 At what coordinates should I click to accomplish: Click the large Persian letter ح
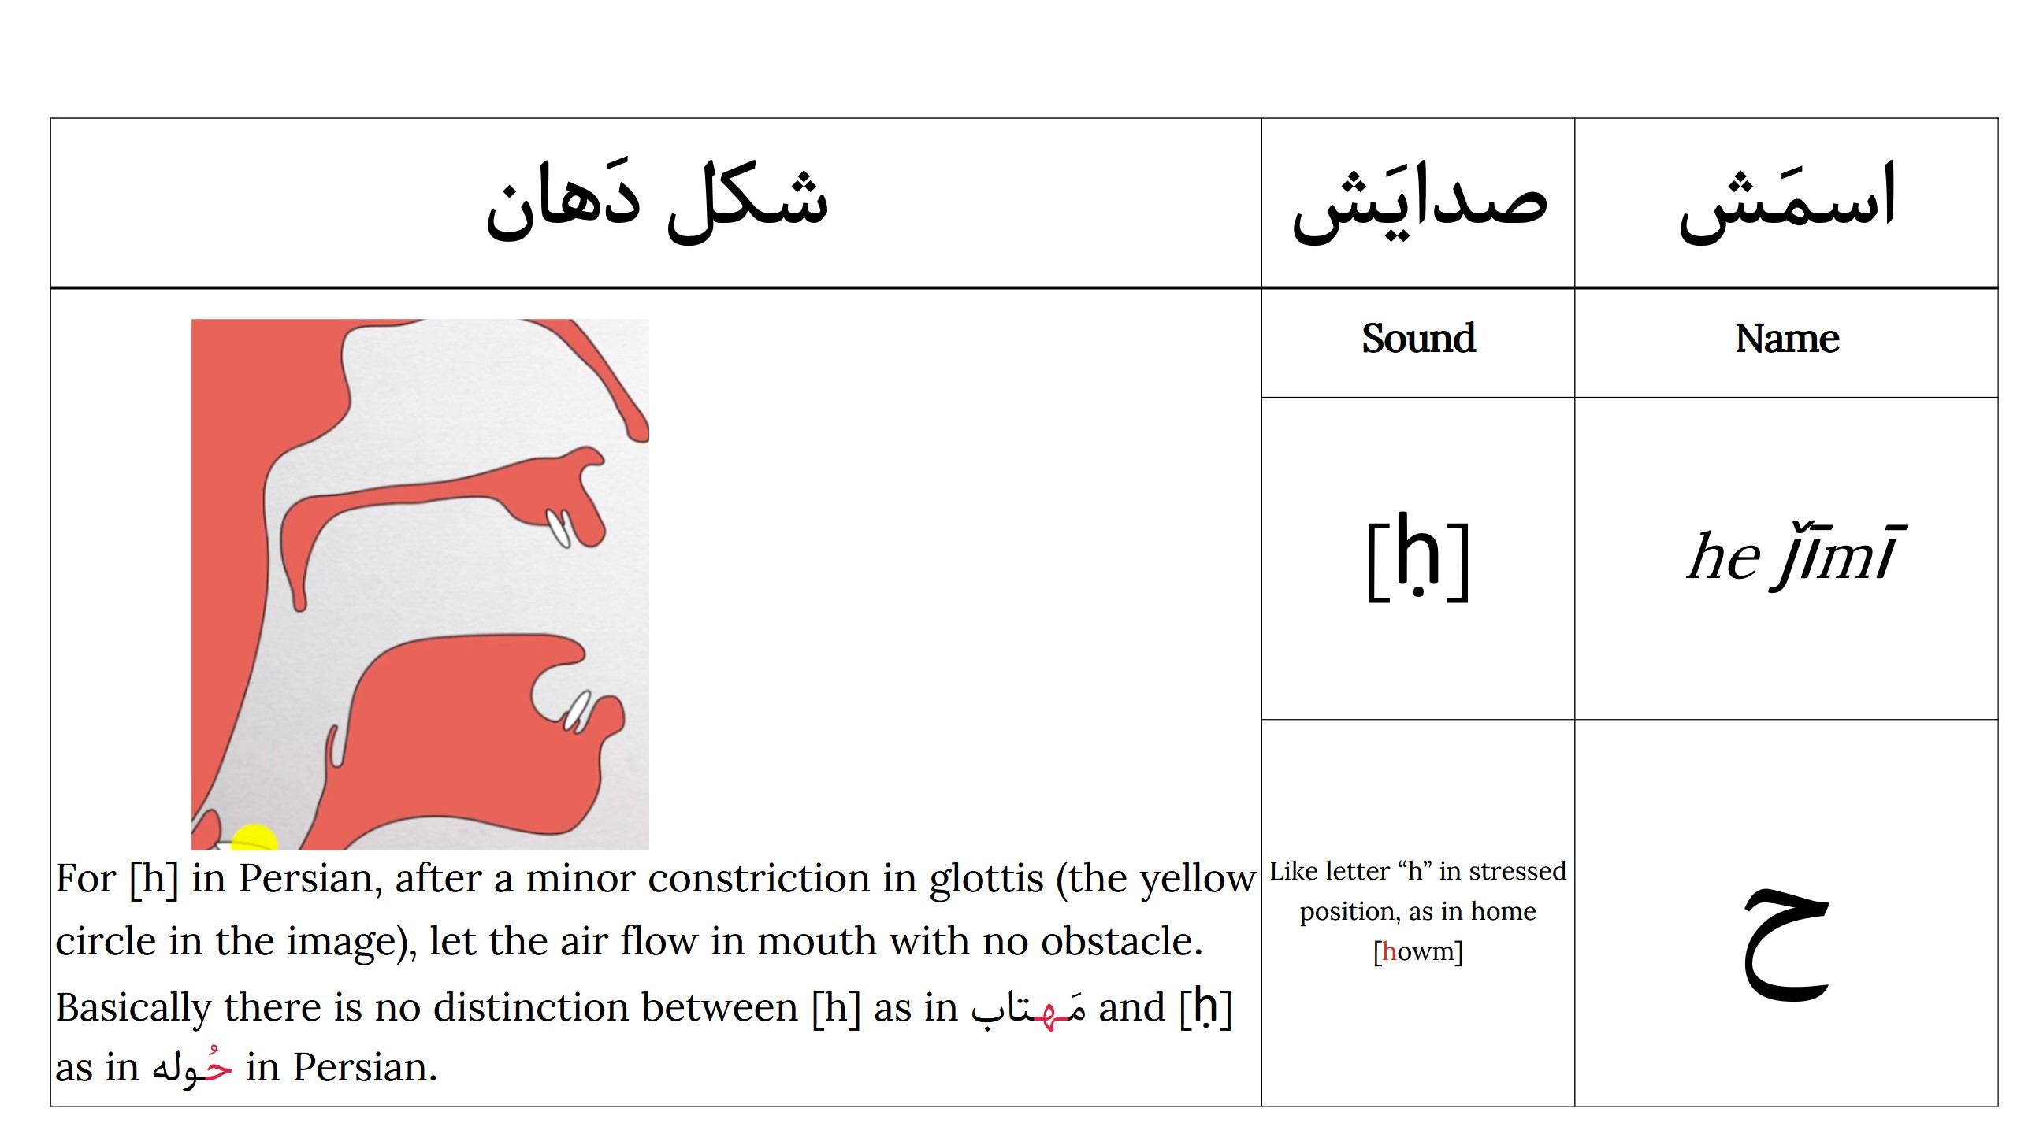point(1785,945)
